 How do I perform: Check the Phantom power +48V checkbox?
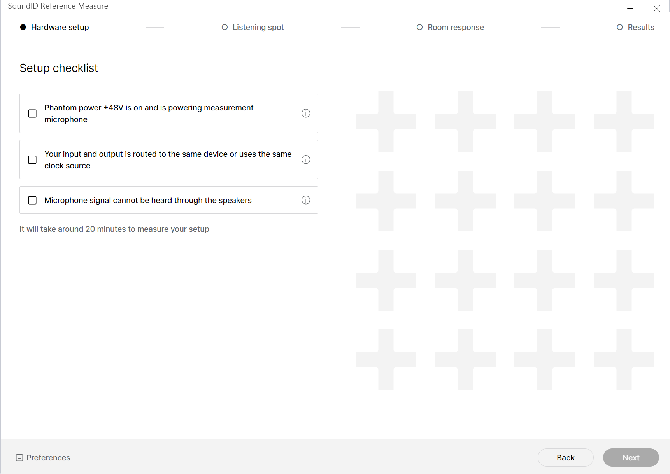pyautogui.click(x=32, y=114)
